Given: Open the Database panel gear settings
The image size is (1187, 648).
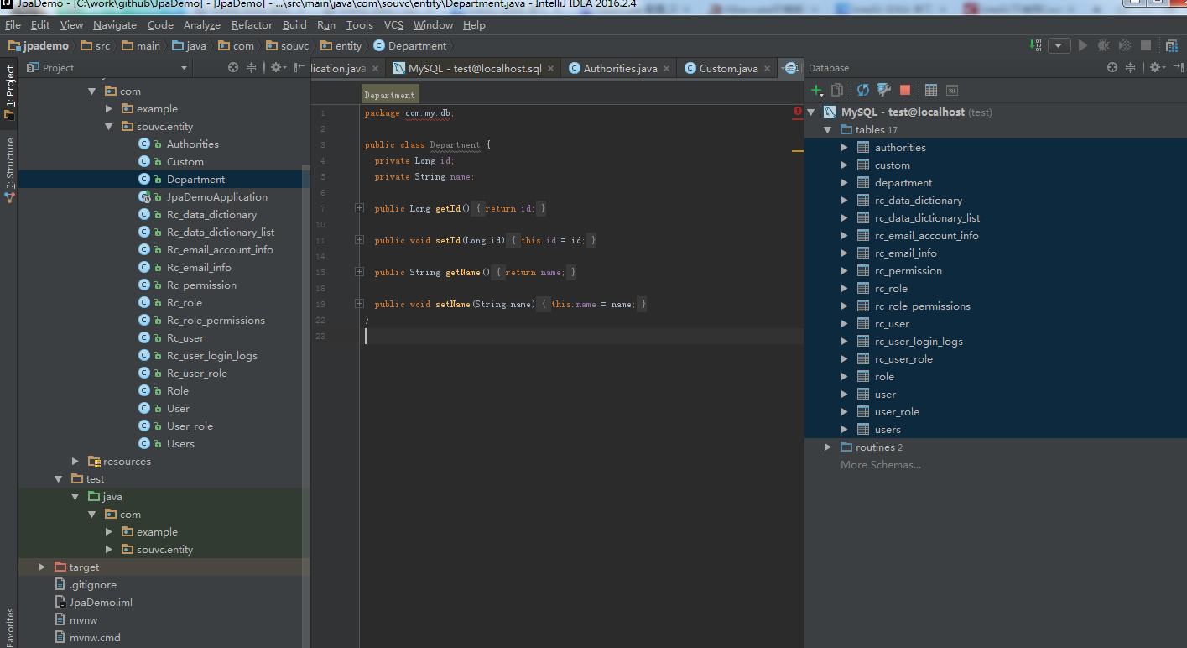Looking at the screenshot, I should 1155,68.
